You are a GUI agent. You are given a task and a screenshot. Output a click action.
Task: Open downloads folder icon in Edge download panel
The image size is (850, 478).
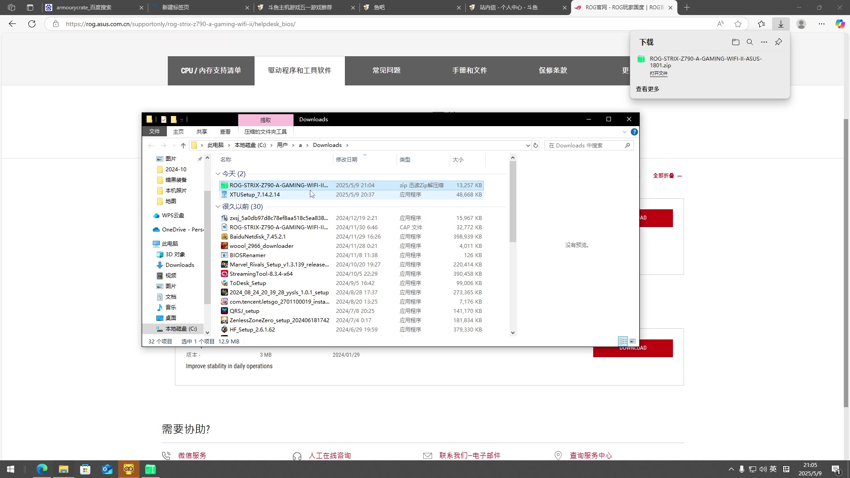[x=735, y=42]
